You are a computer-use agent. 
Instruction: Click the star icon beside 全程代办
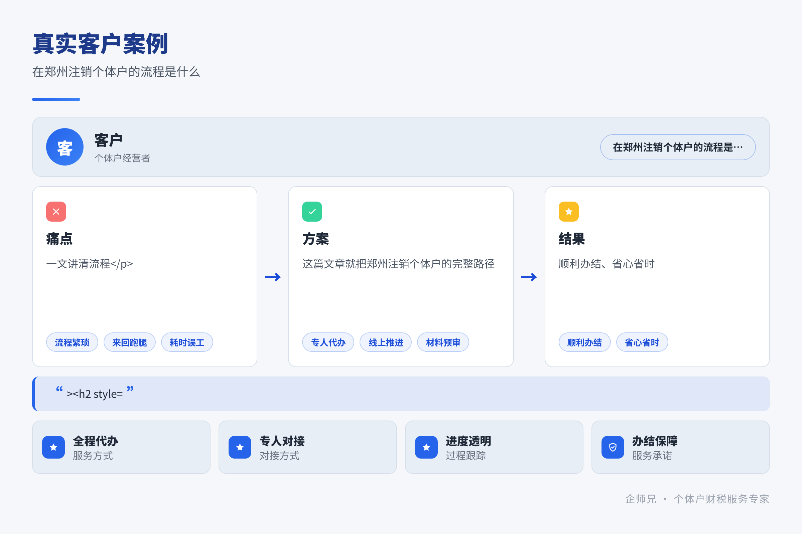[53, 447]
